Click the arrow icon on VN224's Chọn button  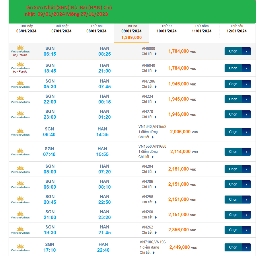click(246, 99)
